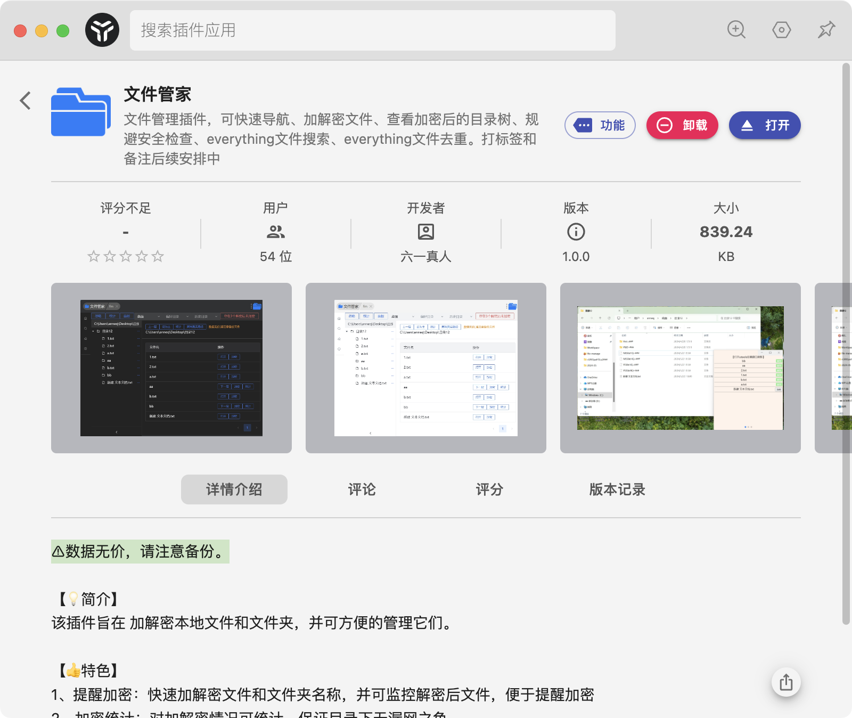Click the first rating star
852x718 pixels.
[94, 256]
